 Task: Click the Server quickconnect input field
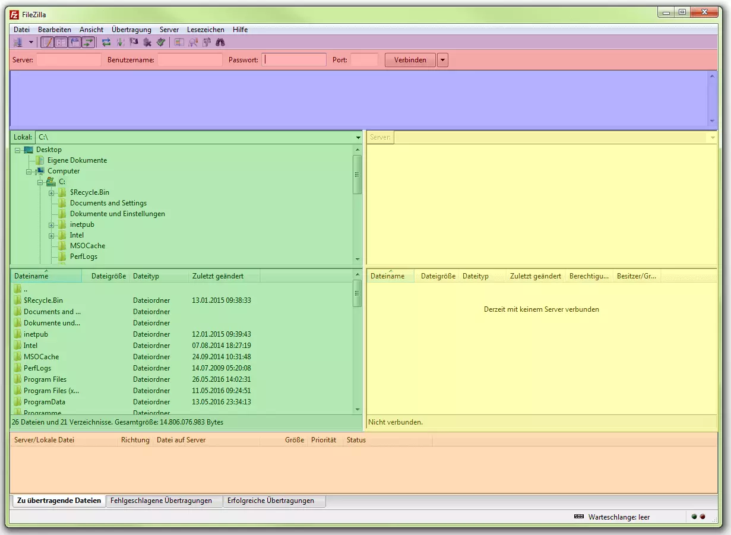(x=69, y=60)
